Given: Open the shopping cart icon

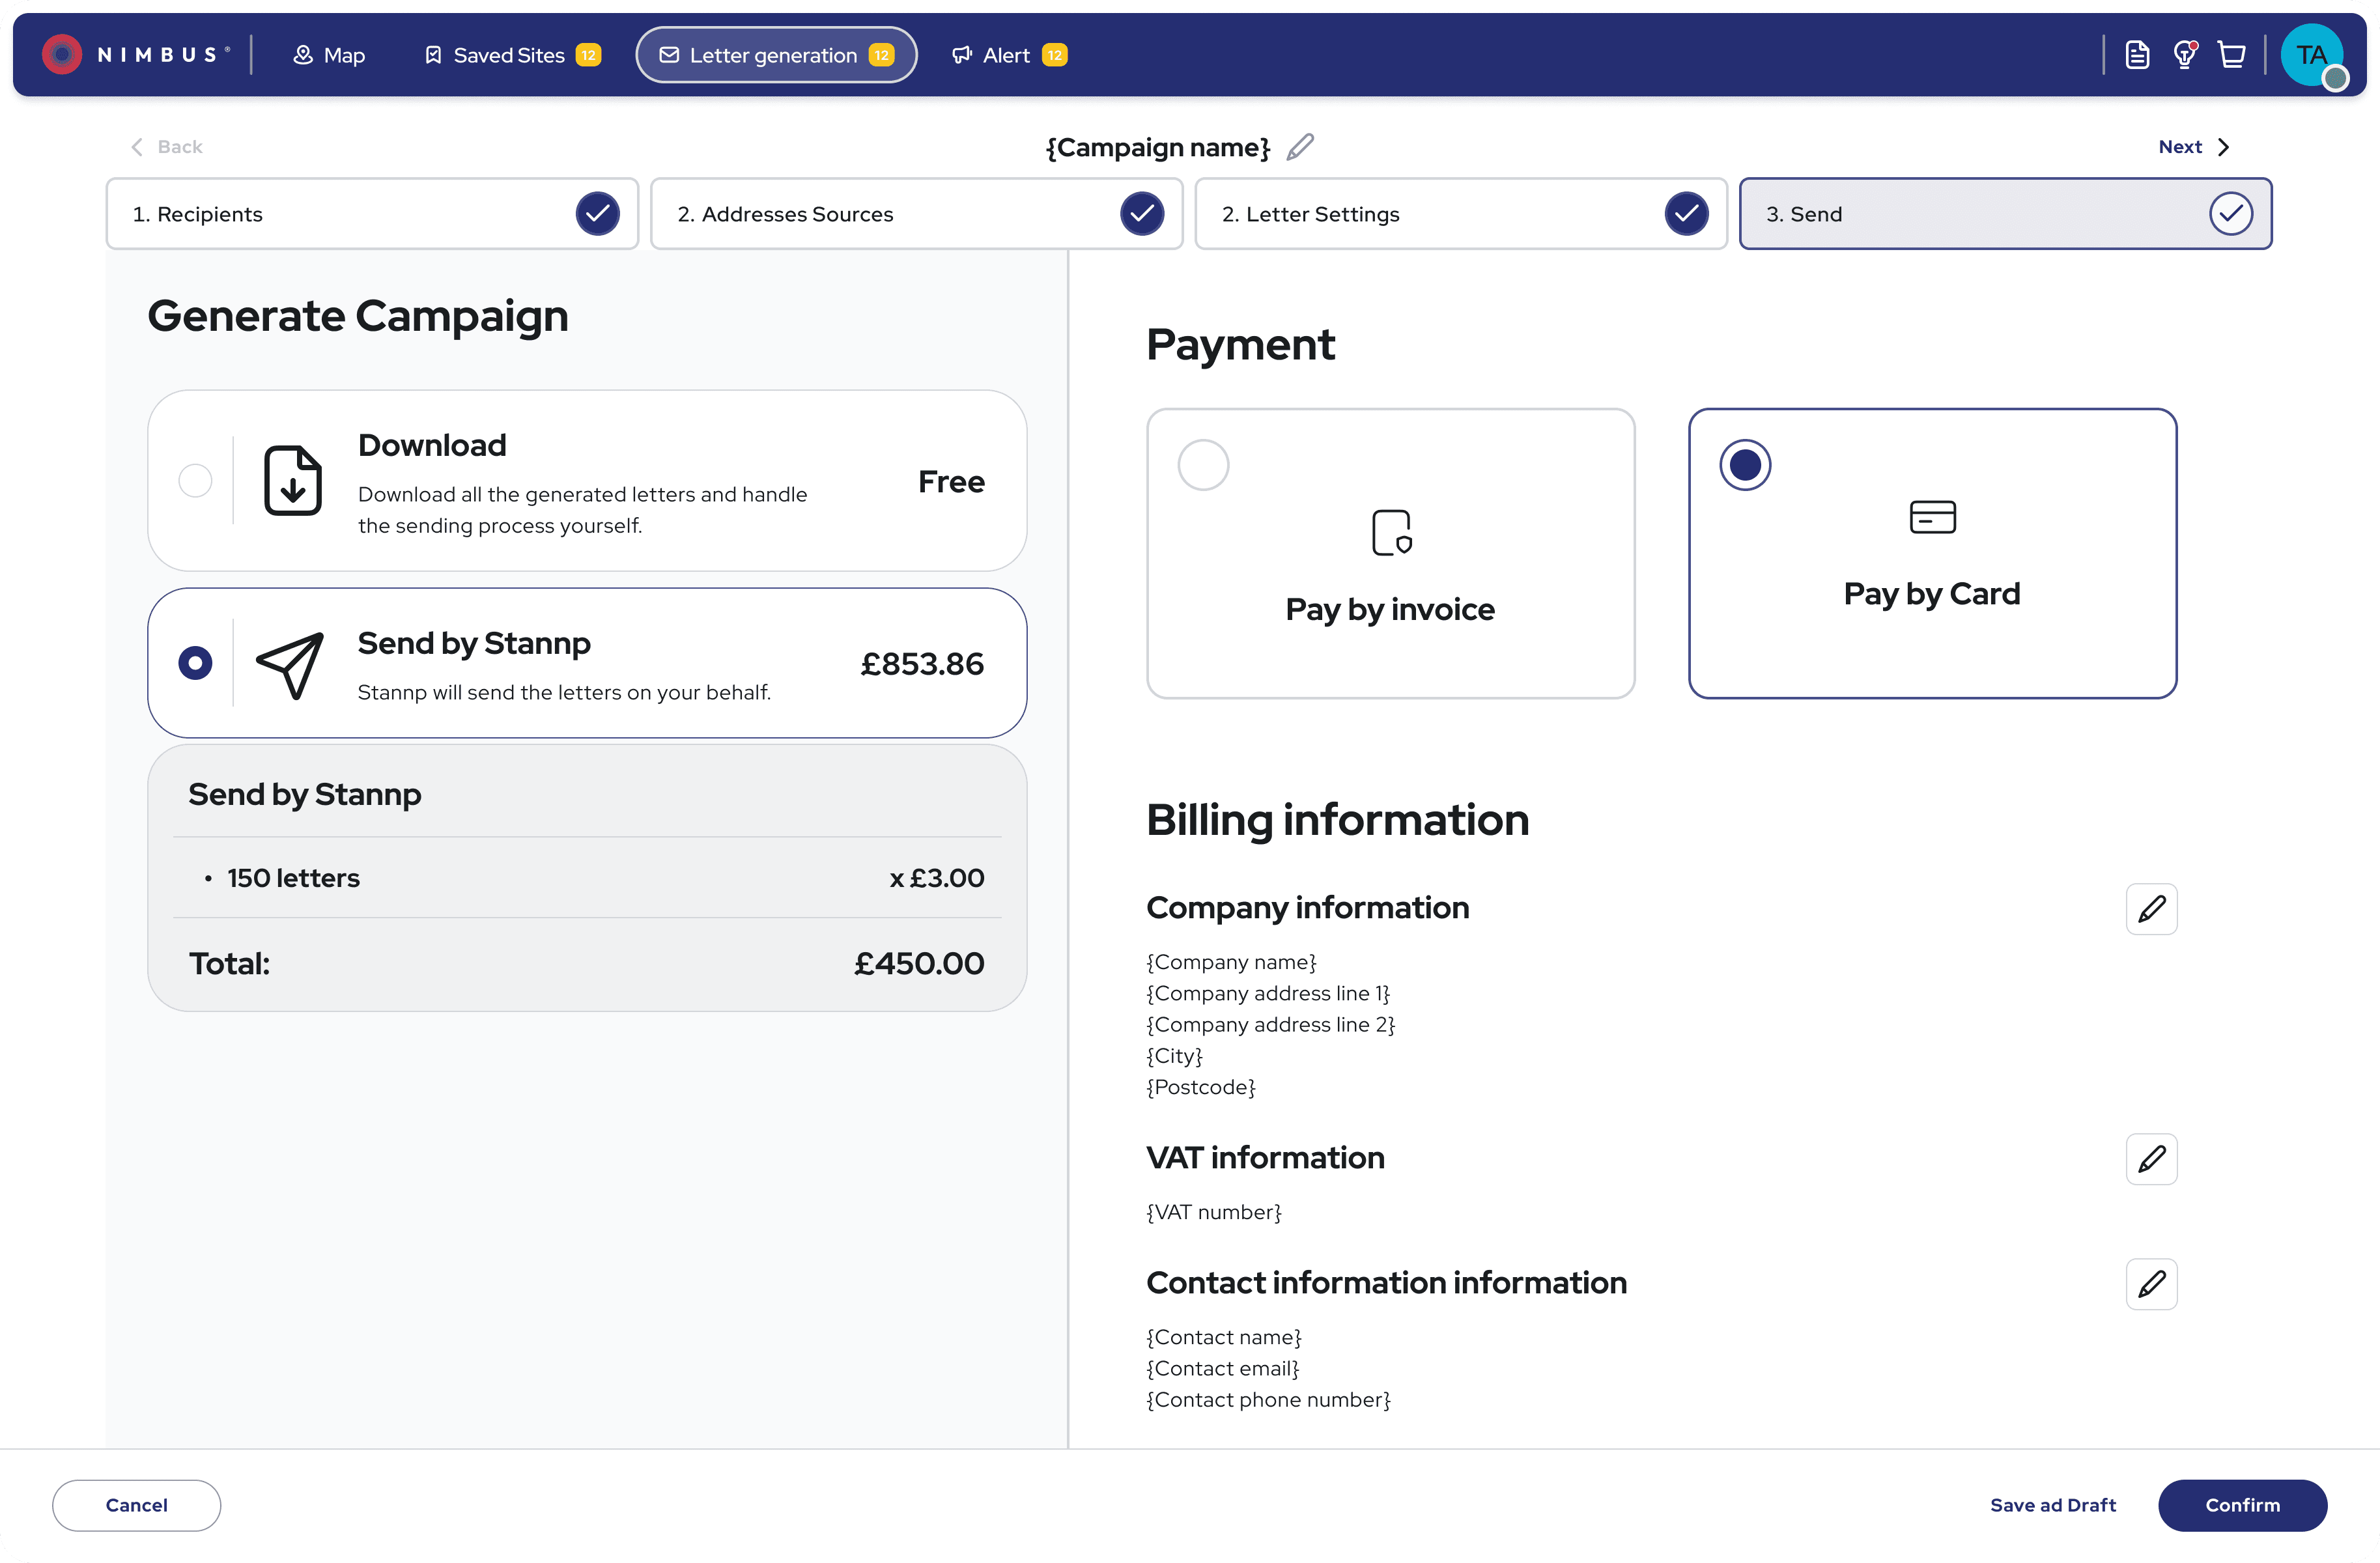Looking at the screenshot, I should pyautogui.click(x=2232, y=55).
